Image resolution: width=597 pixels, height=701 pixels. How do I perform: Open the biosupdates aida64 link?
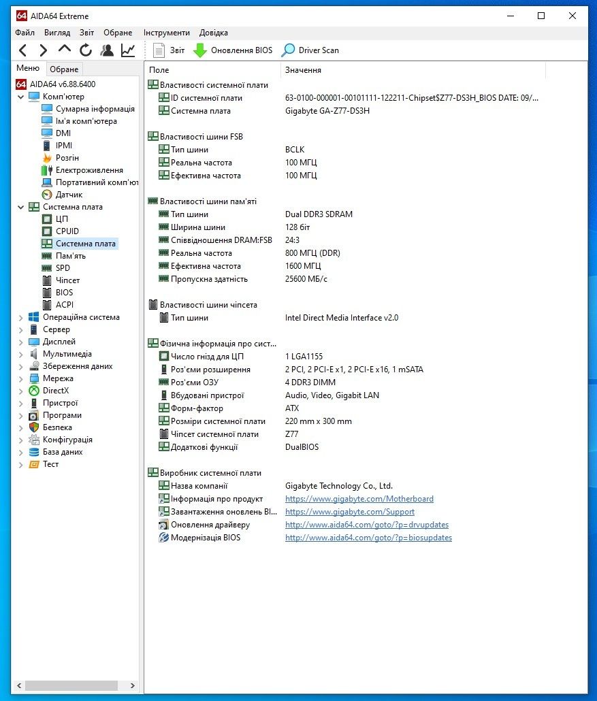click(x=368, y=538)
